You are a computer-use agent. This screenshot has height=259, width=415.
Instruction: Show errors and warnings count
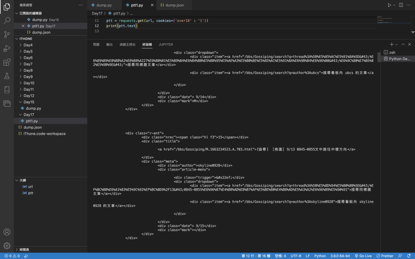click(x=12, y=256)
